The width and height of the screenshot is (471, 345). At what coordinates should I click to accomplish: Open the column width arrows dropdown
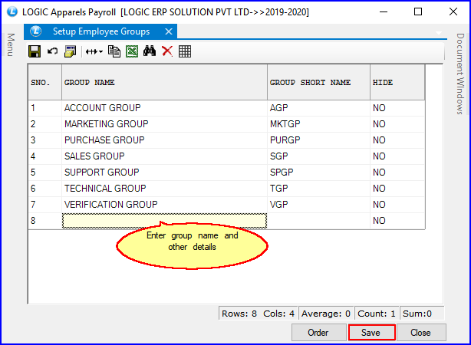point(94,51)
